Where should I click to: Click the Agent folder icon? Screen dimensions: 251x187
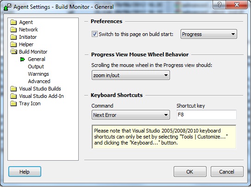pyautogui.click(x=13, y=22)
